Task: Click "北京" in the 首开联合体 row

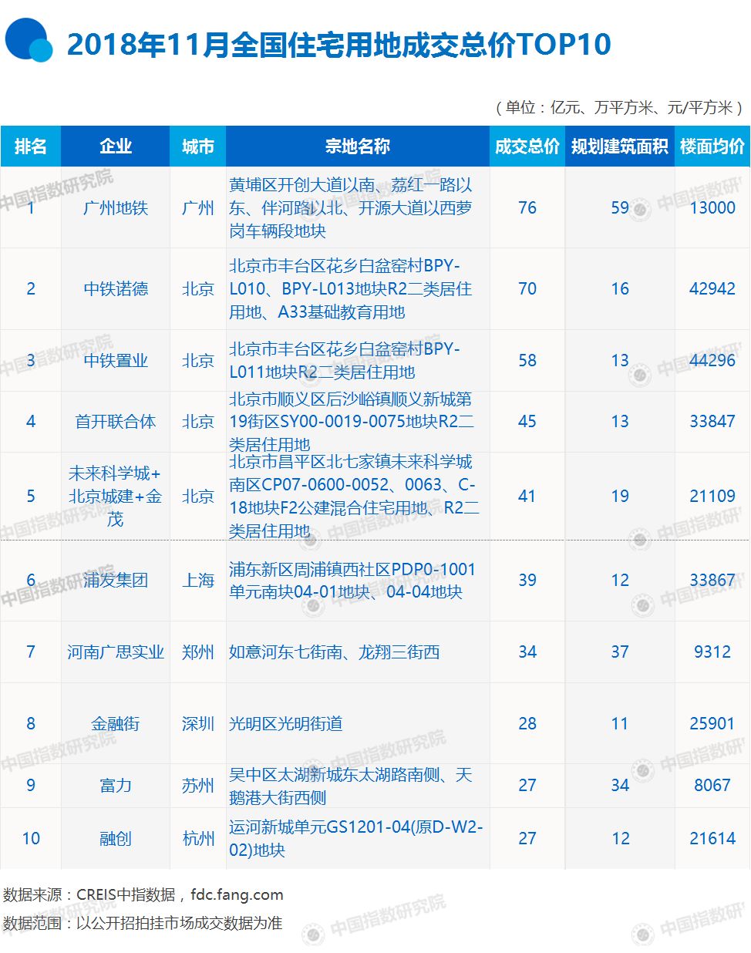Action: [198, 422]
